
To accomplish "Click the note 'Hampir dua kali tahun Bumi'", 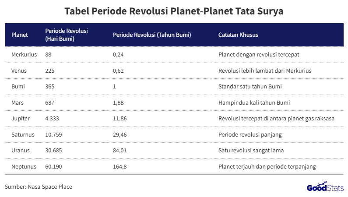I will click(254, 102).
